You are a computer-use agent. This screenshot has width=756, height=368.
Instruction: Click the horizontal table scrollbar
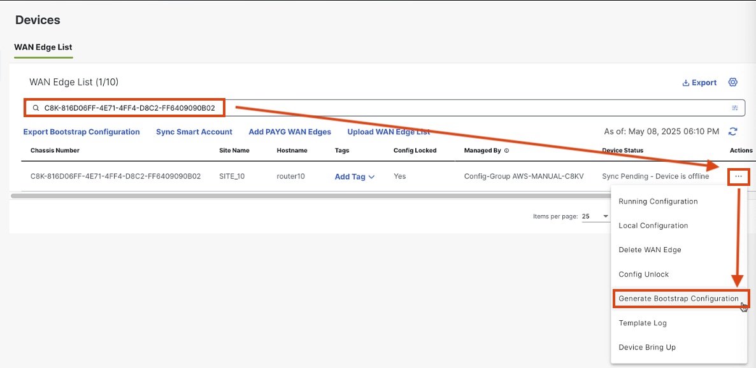click(312, 195)
